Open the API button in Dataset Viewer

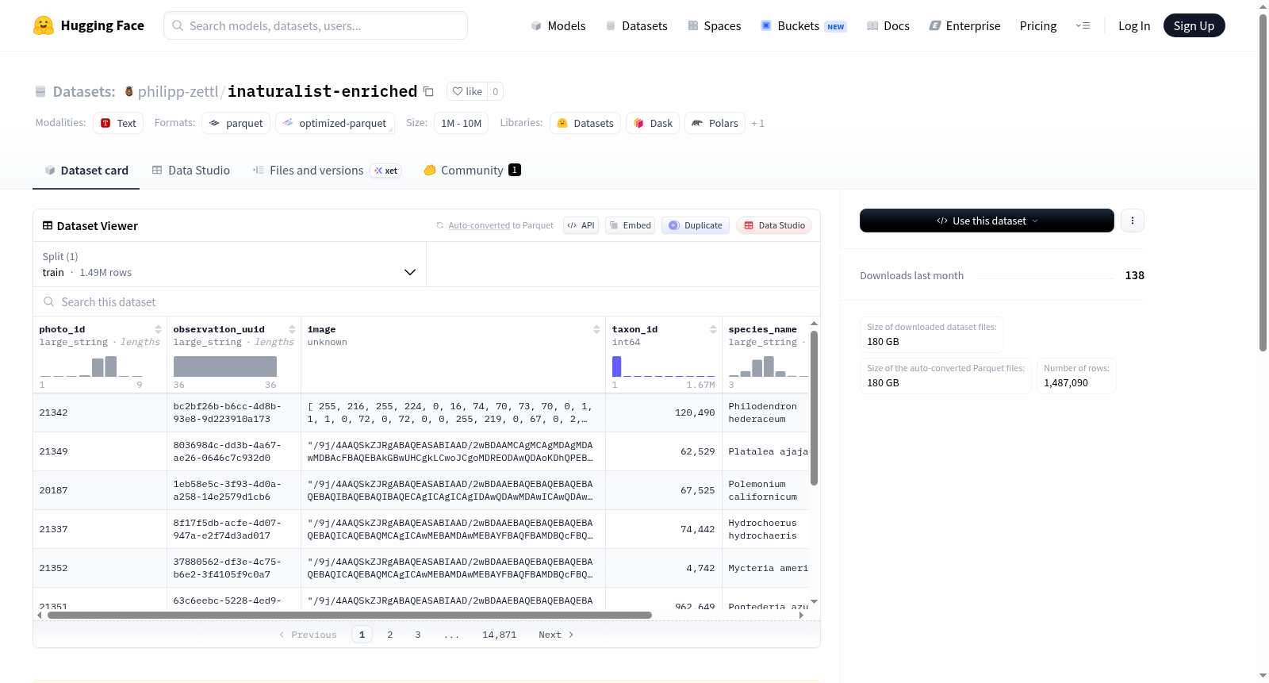[581, 225]
